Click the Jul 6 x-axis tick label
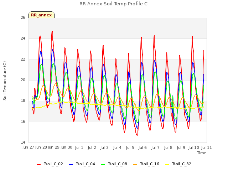 [142, 147]
